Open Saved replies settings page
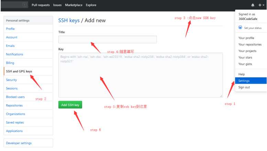The width and height of the screenshot is (267, 151). [28, 122]
